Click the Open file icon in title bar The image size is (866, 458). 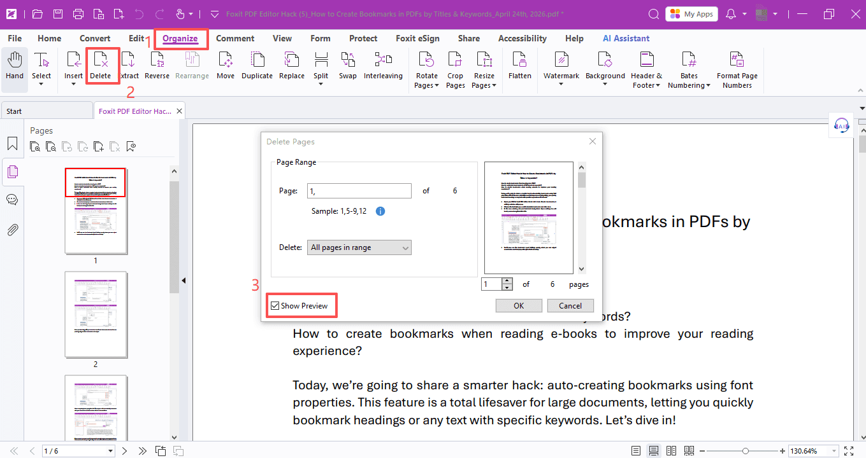click(38, 14)
